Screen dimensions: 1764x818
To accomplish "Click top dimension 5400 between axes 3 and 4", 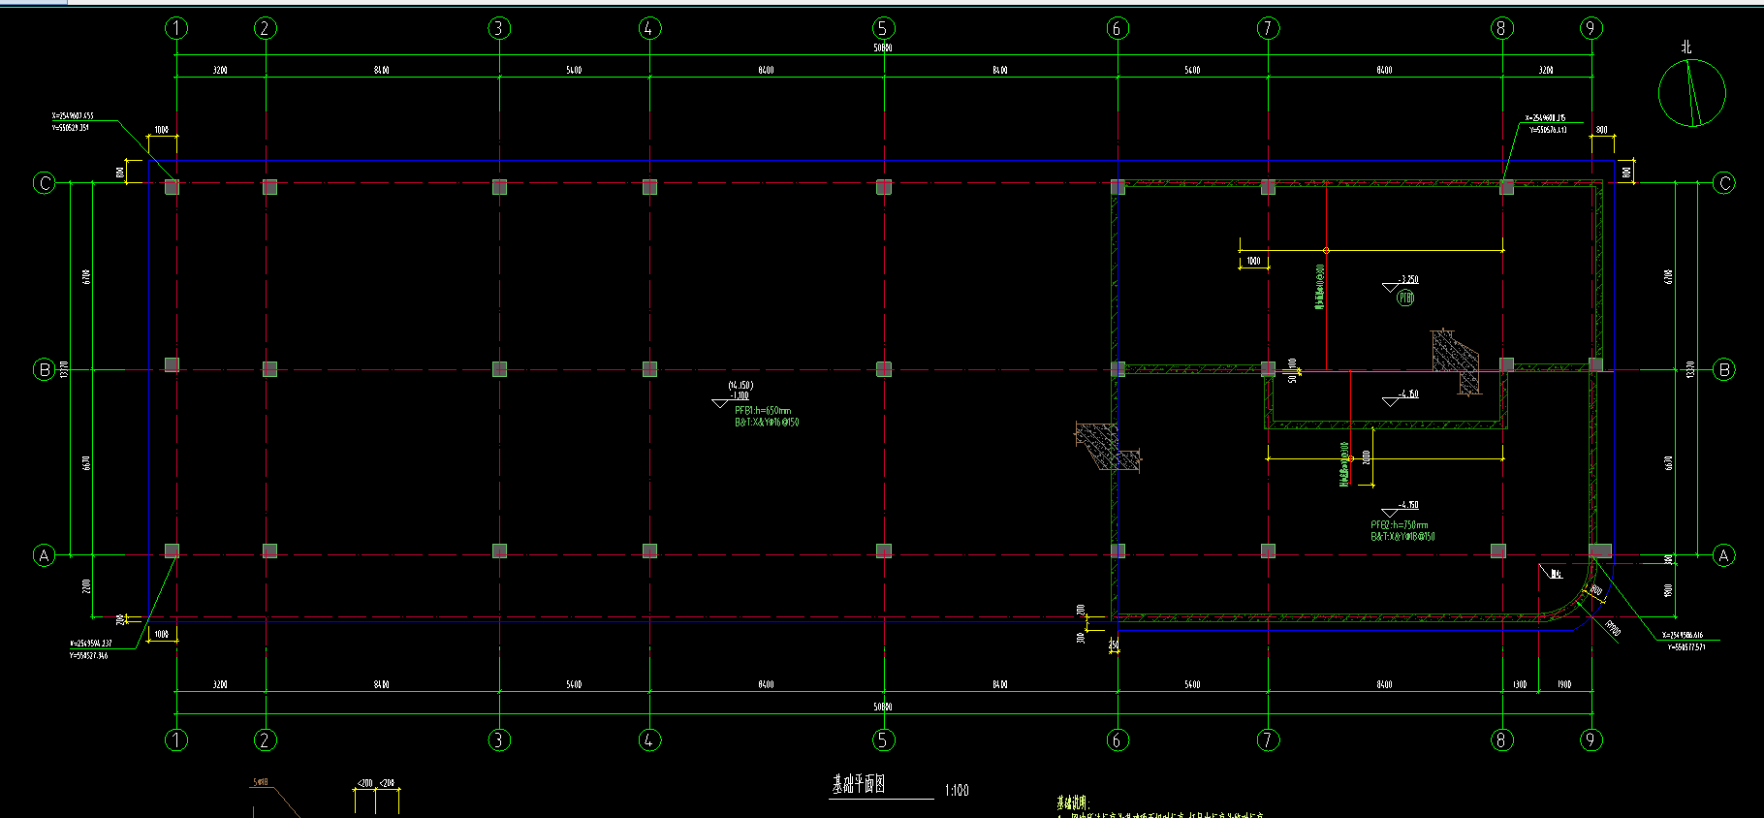I will tap(575, 70).
